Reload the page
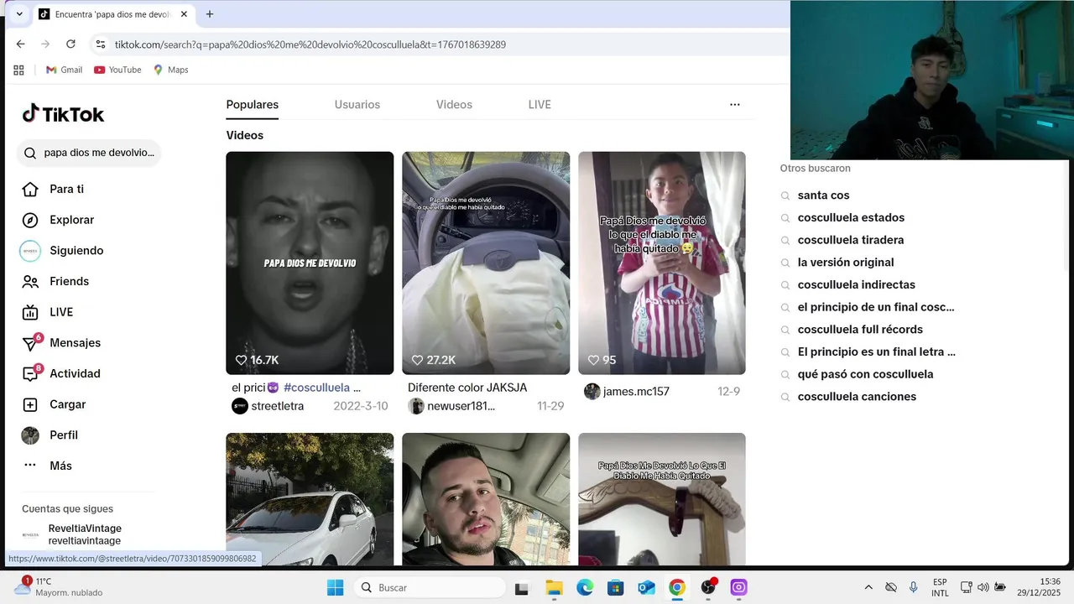The width and height of the screenshot is (1074, 604). click(x=70, y=44)
